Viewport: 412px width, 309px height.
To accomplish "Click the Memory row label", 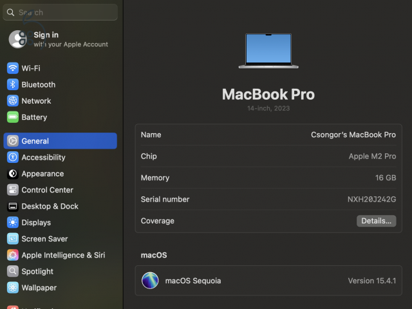I will pyautogui.click(x=155, y=178).
